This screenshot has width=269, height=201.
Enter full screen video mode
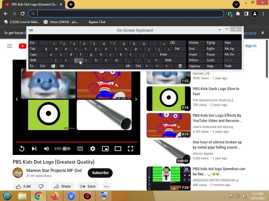131,149
